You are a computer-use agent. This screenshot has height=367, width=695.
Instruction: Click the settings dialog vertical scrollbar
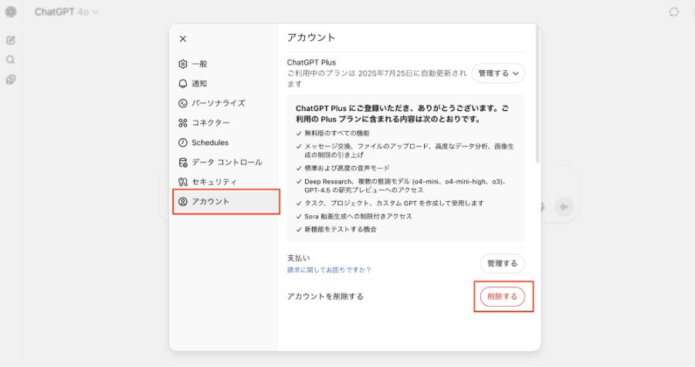point(538,95)
